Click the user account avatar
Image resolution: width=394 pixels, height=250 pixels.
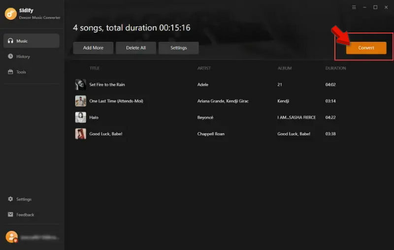coord(11,237)
